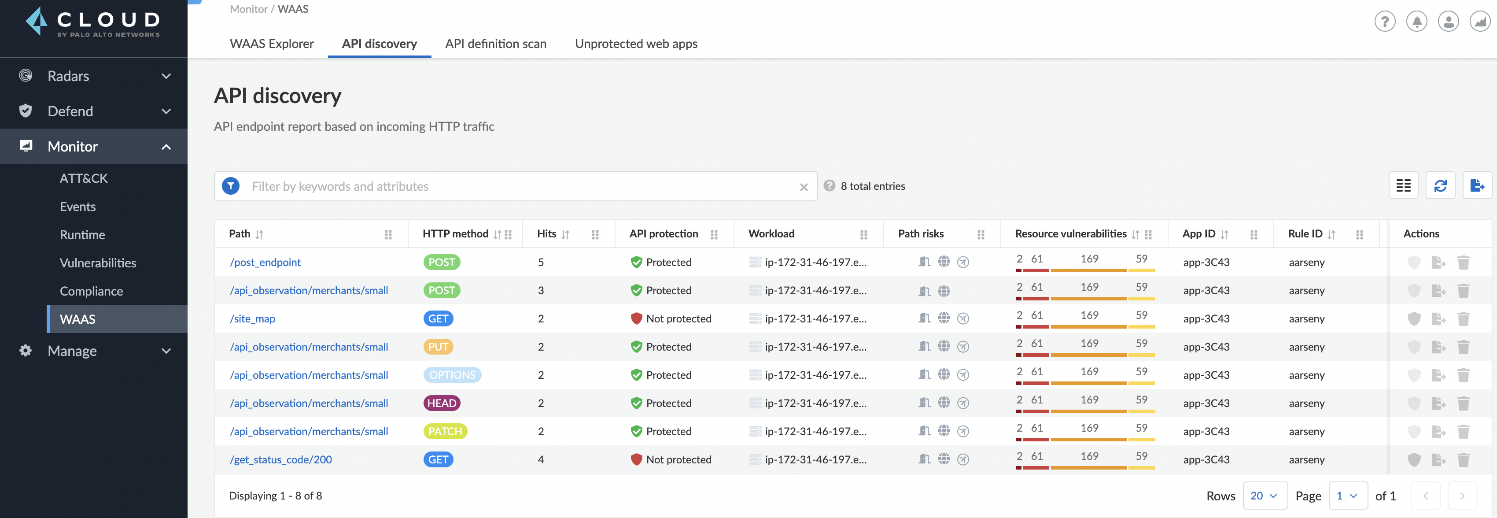The image size is (1497, 518).
Task: Click protect shield action for /site_map row
Action: (1414, 318)
